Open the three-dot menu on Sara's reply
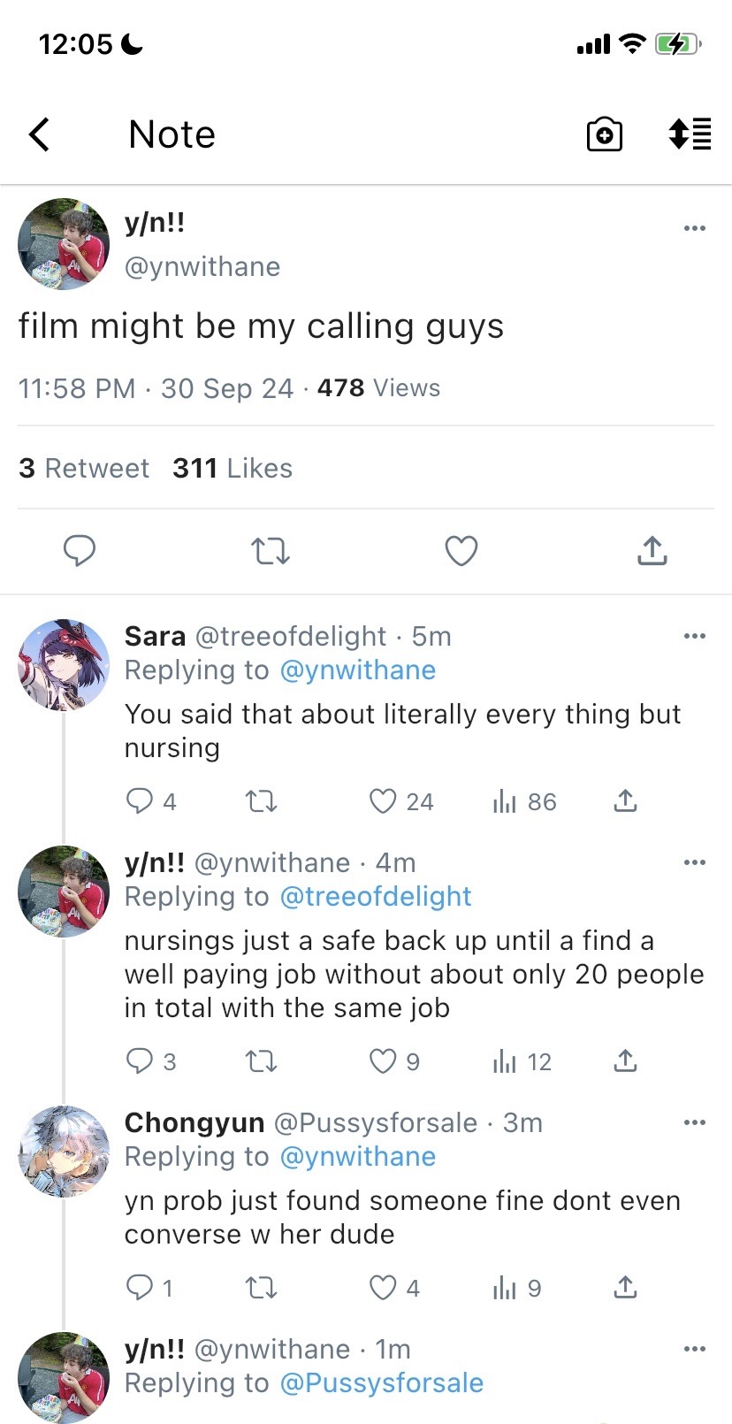This screenshot has width=732, height=1424. click(695, 635)
